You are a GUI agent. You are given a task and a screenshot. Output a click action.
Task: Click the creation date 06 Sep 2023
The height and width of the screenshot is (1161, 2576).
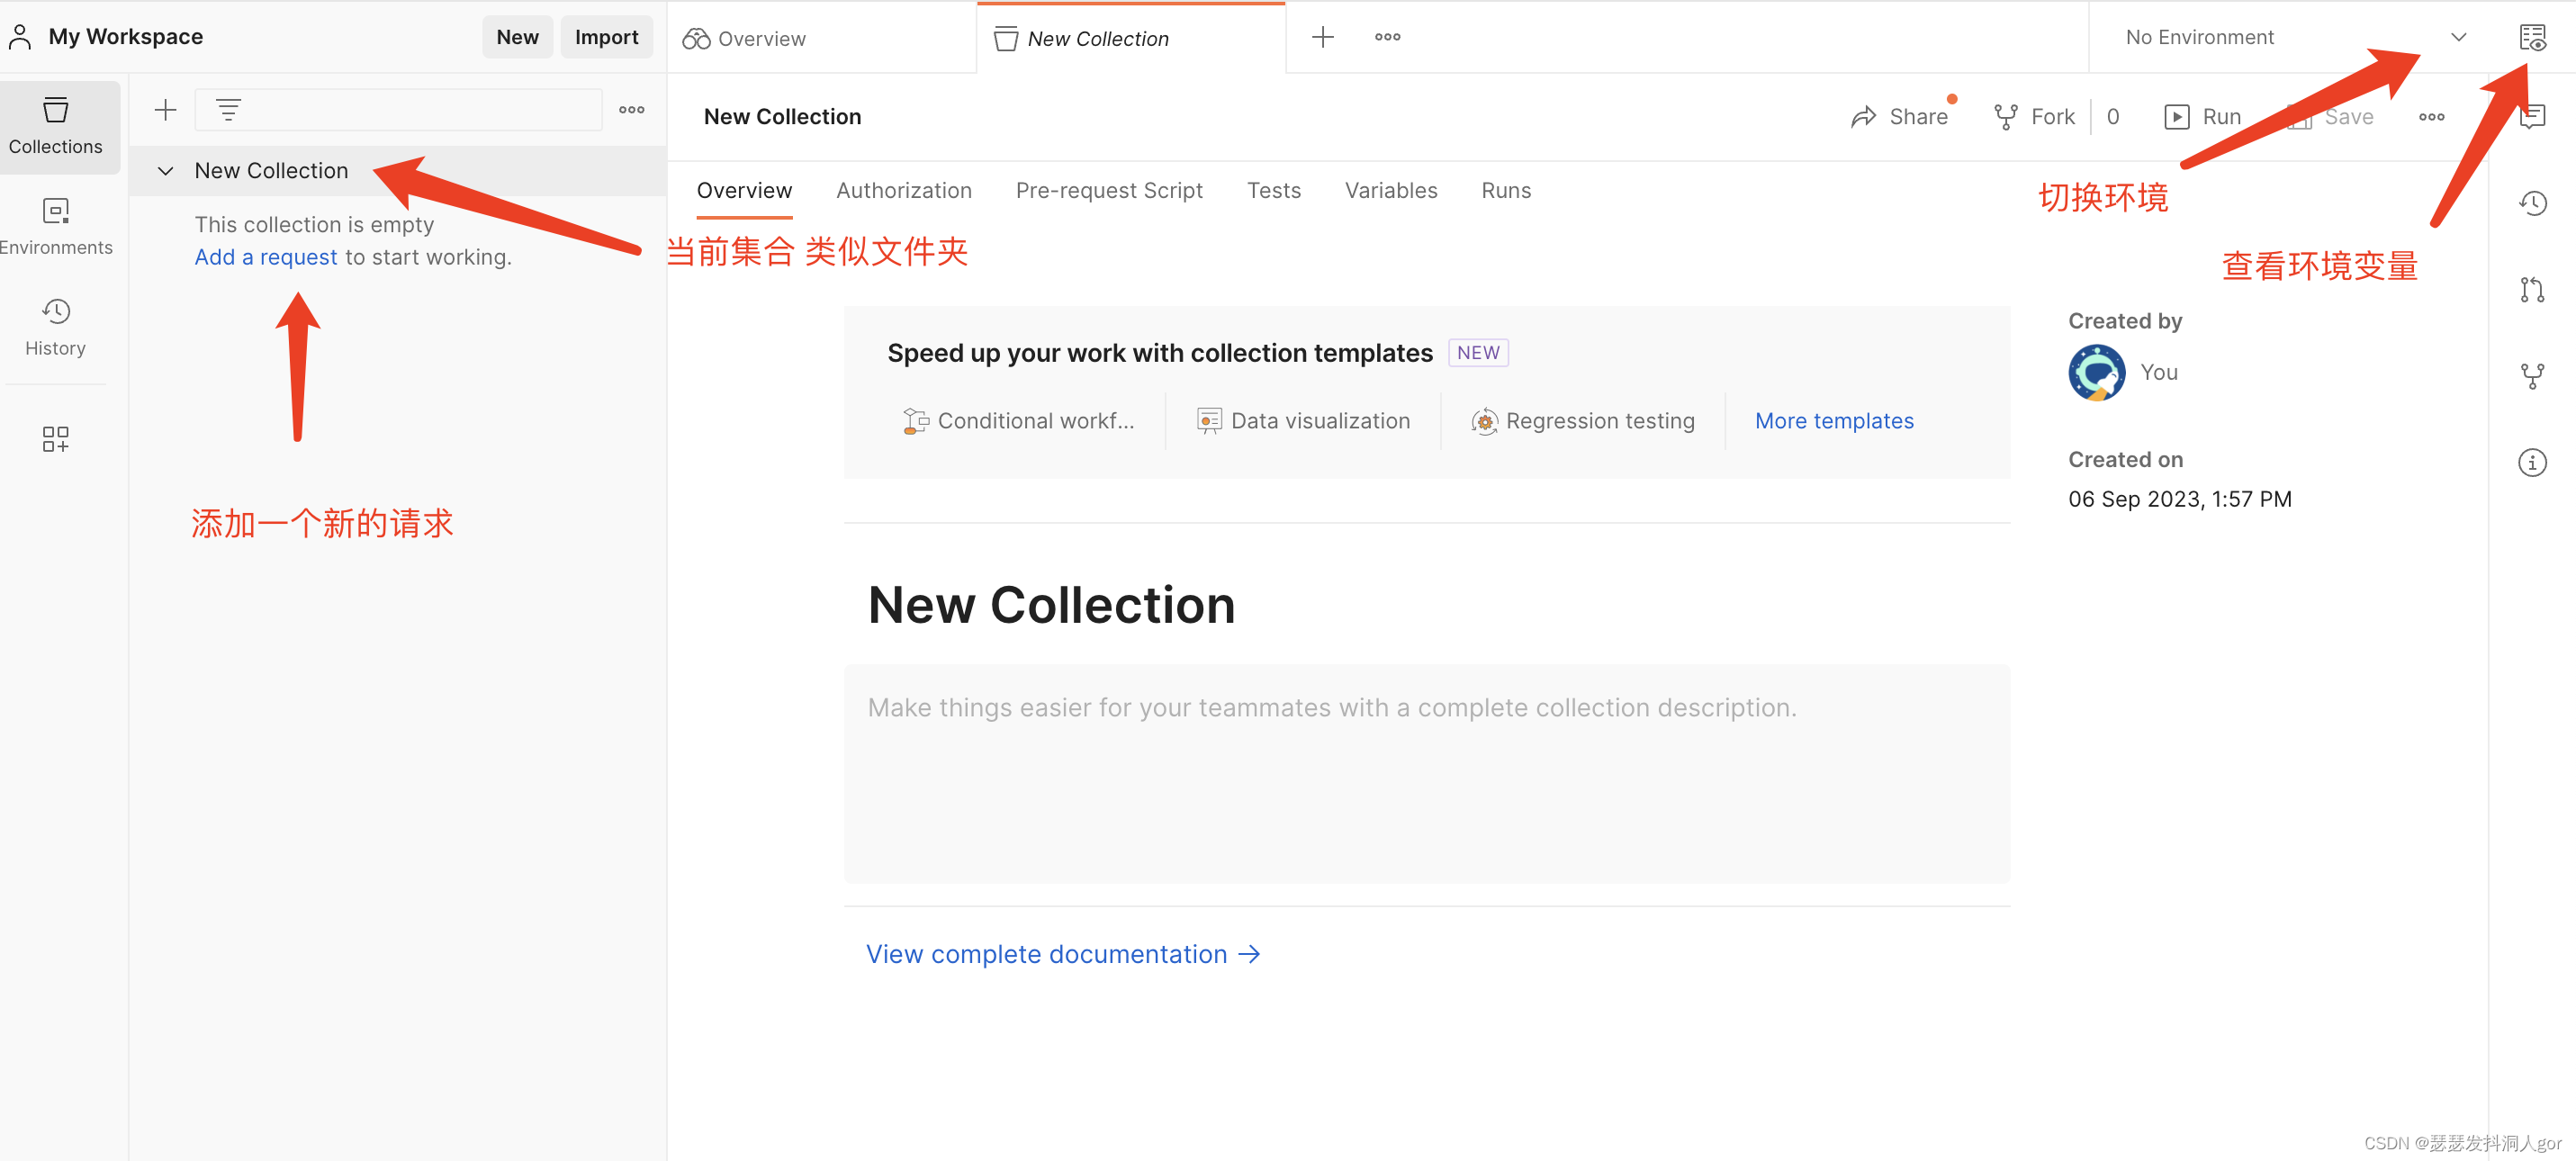[x=2179, y=499]
